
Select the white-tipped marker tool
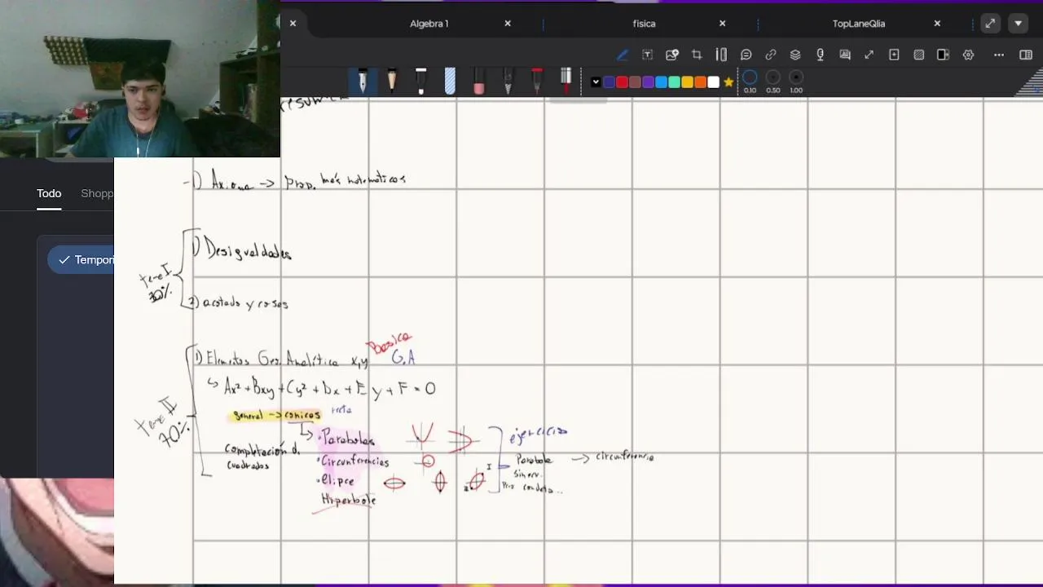tap(420, 81)
